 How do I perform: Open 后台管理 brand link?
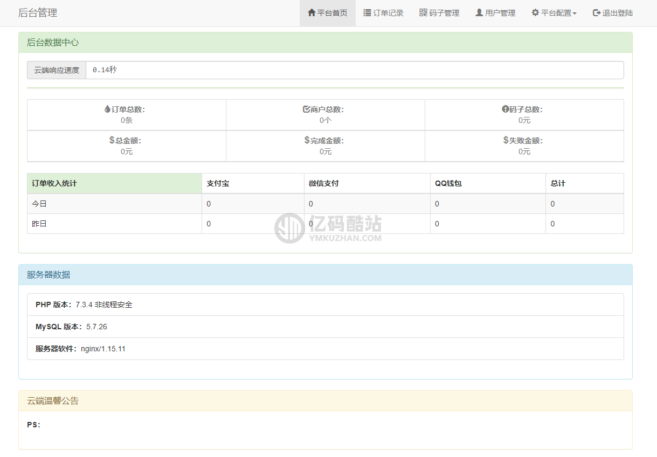click(x=38, y=13)
